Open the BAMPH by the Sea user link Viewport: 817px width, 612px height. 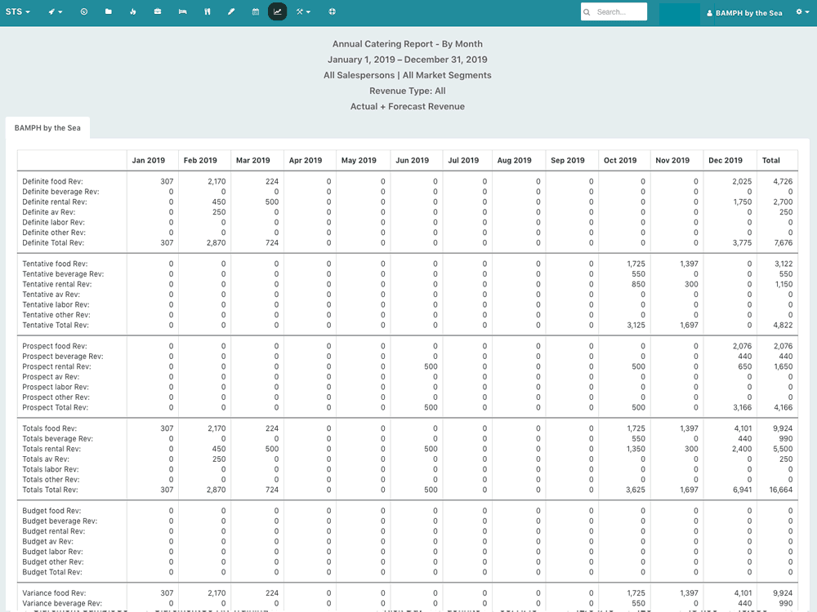click(x=744, y=13)
